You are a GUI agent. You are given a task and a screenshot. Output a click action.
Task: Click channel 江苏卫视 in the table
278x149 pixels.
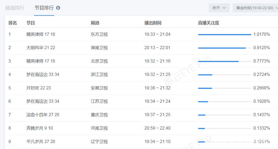(99, 101)
